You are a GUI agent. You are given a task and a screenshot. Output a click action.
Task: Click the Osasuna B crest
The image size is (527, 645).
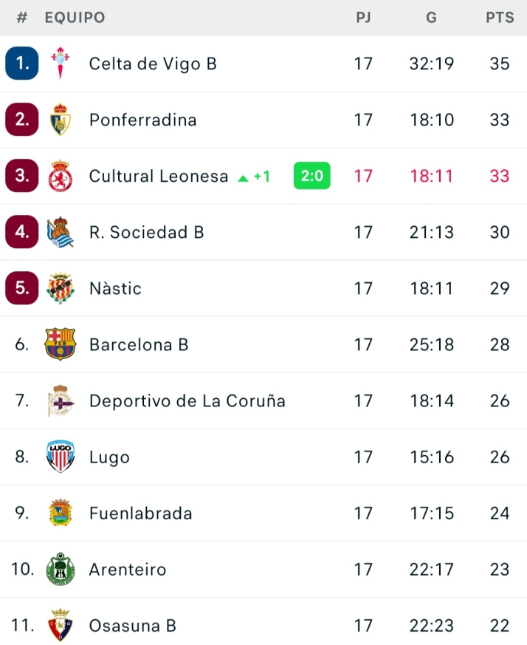[60, 625]
